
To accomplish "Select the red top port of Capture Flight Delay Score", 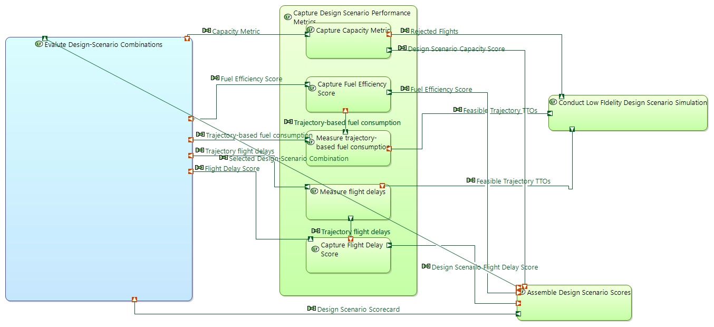I will click(x=351, y=239).
